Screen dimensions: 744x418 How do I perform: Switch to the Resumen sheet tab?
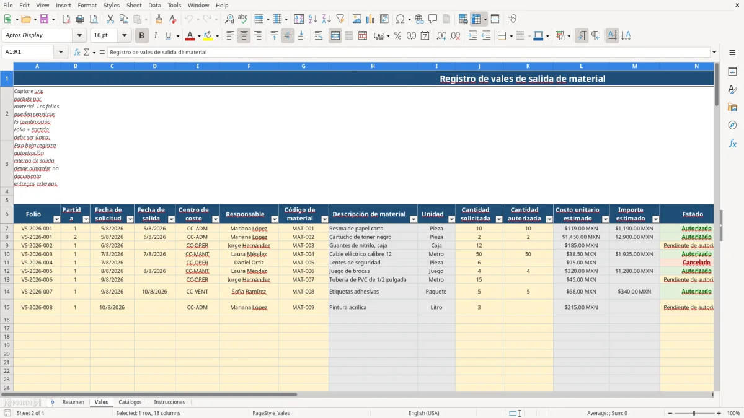tap(73, 402)
